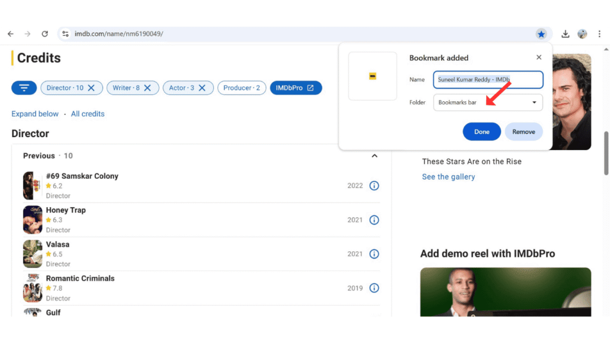Image resolution: width=610 pixels, height=343 pixels.
Task: Click the blue filter icon above credits
Action: click(24, 88)
